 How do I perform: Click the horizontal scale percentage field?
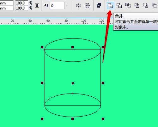(x=21, y=3)
